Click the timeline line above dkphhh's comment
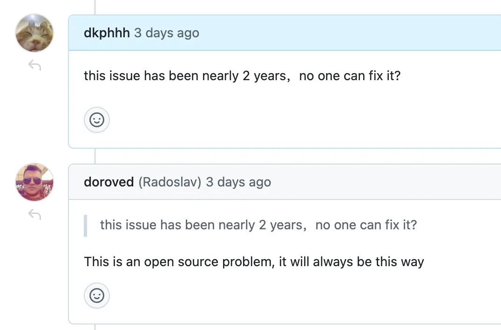 [x=95, y=7]
